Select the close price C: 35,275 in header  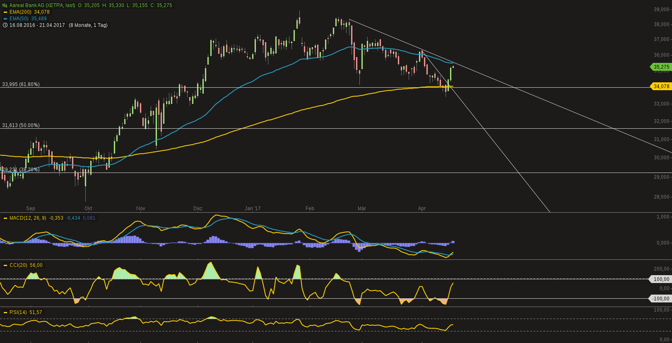[161, 5]
